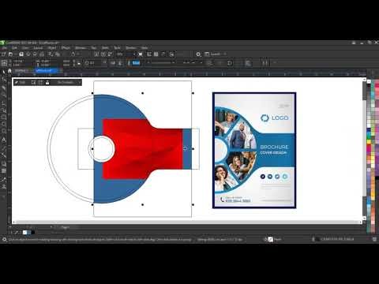Select the Text tool

(x=4, y=140)
